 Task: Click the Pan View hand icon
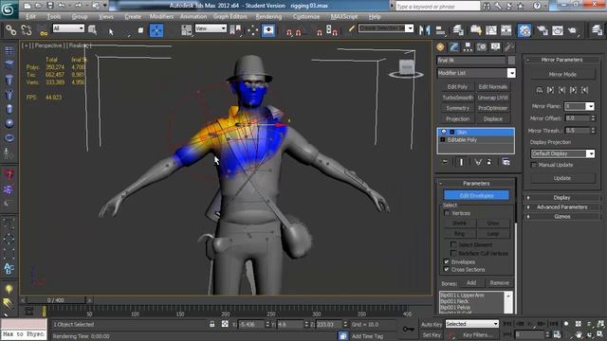pos(579,334)
